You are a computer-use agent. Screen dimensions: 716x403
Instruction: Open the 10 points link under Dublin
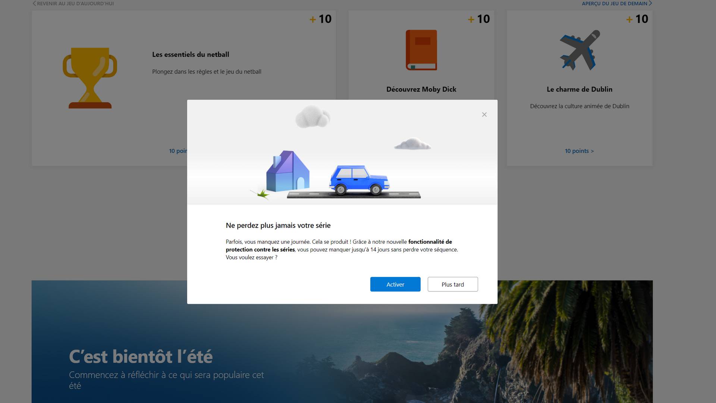tap(579, 151)
